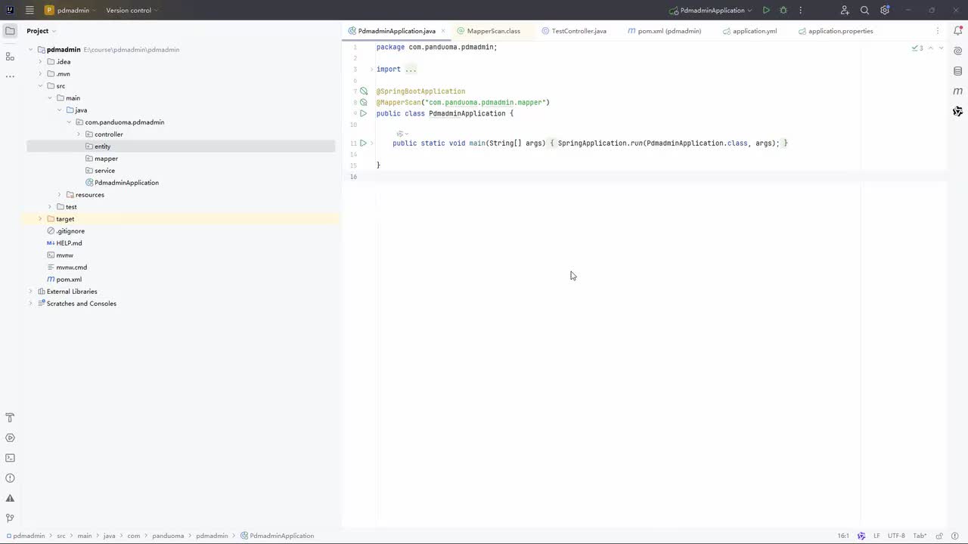Open the Terminal tool window
The height and width of the screenshot is (544, 968).
[10, 458]
